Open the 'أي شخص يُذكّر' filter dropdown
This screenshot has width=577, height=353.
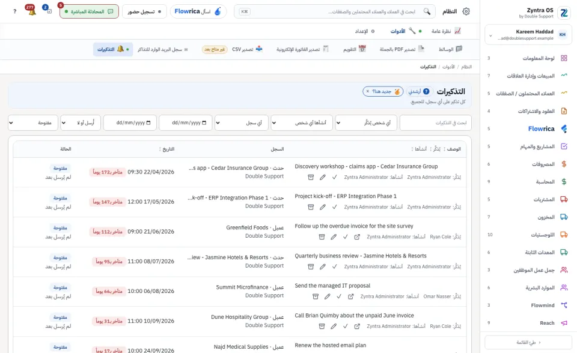point(366,123)
